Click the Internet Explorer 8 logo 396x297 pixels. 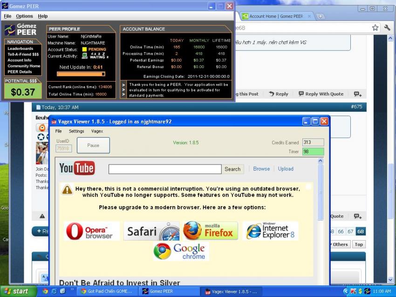click(270, 230)
